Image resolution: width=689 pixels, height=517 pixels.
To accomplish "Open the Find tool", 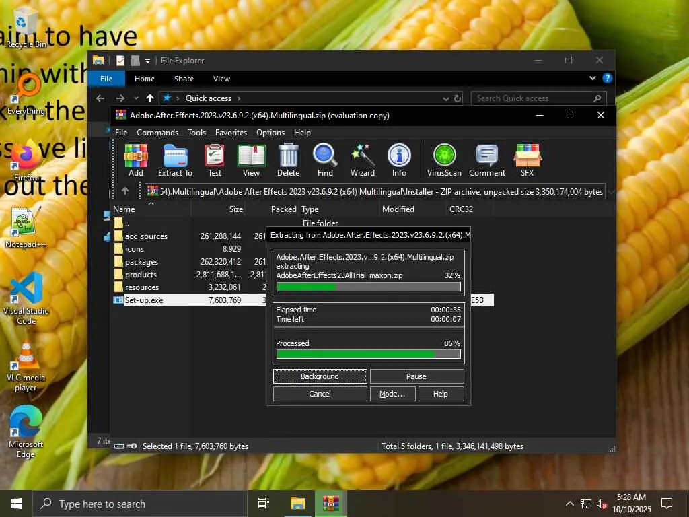I will (x=325, y=160).
